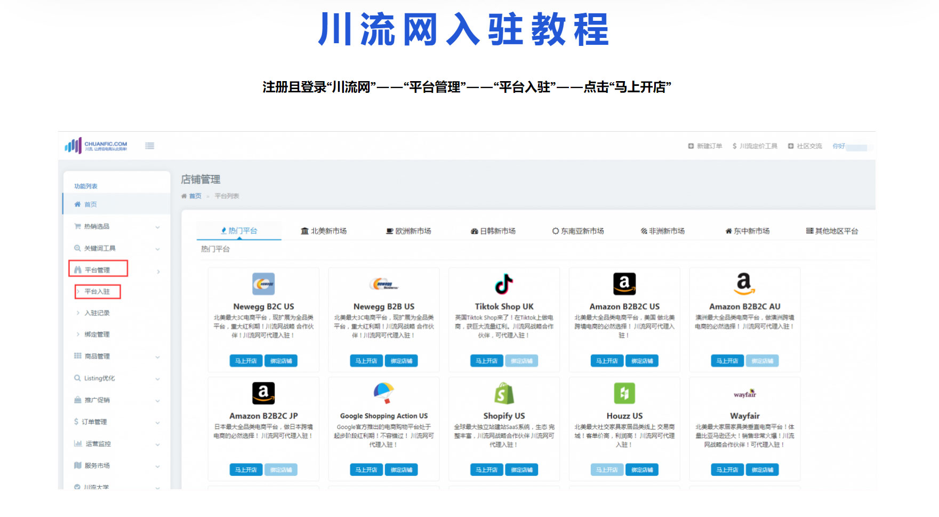Click 马上开店 for Shopify US
The height and width of the screenshot is (517, 939).
coord(486,470)
